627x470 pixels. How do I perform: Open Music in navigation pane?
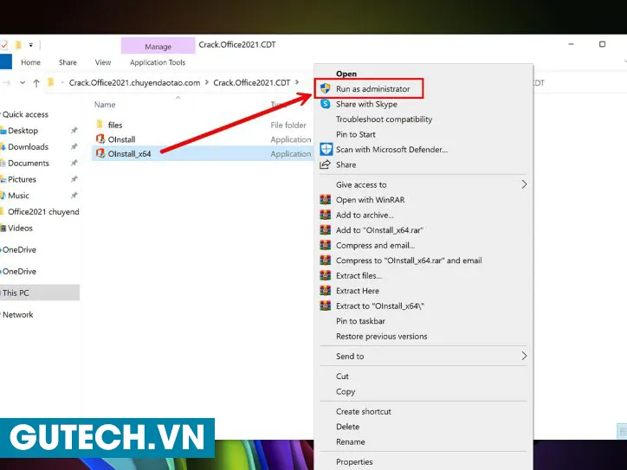click(x=18, y=196)
